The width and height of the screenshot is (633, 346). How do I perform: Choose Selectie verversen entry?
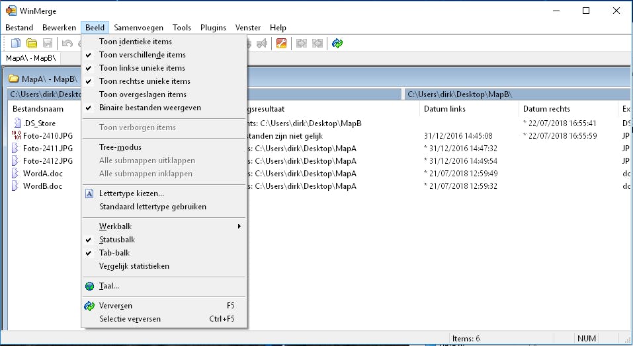164,319
